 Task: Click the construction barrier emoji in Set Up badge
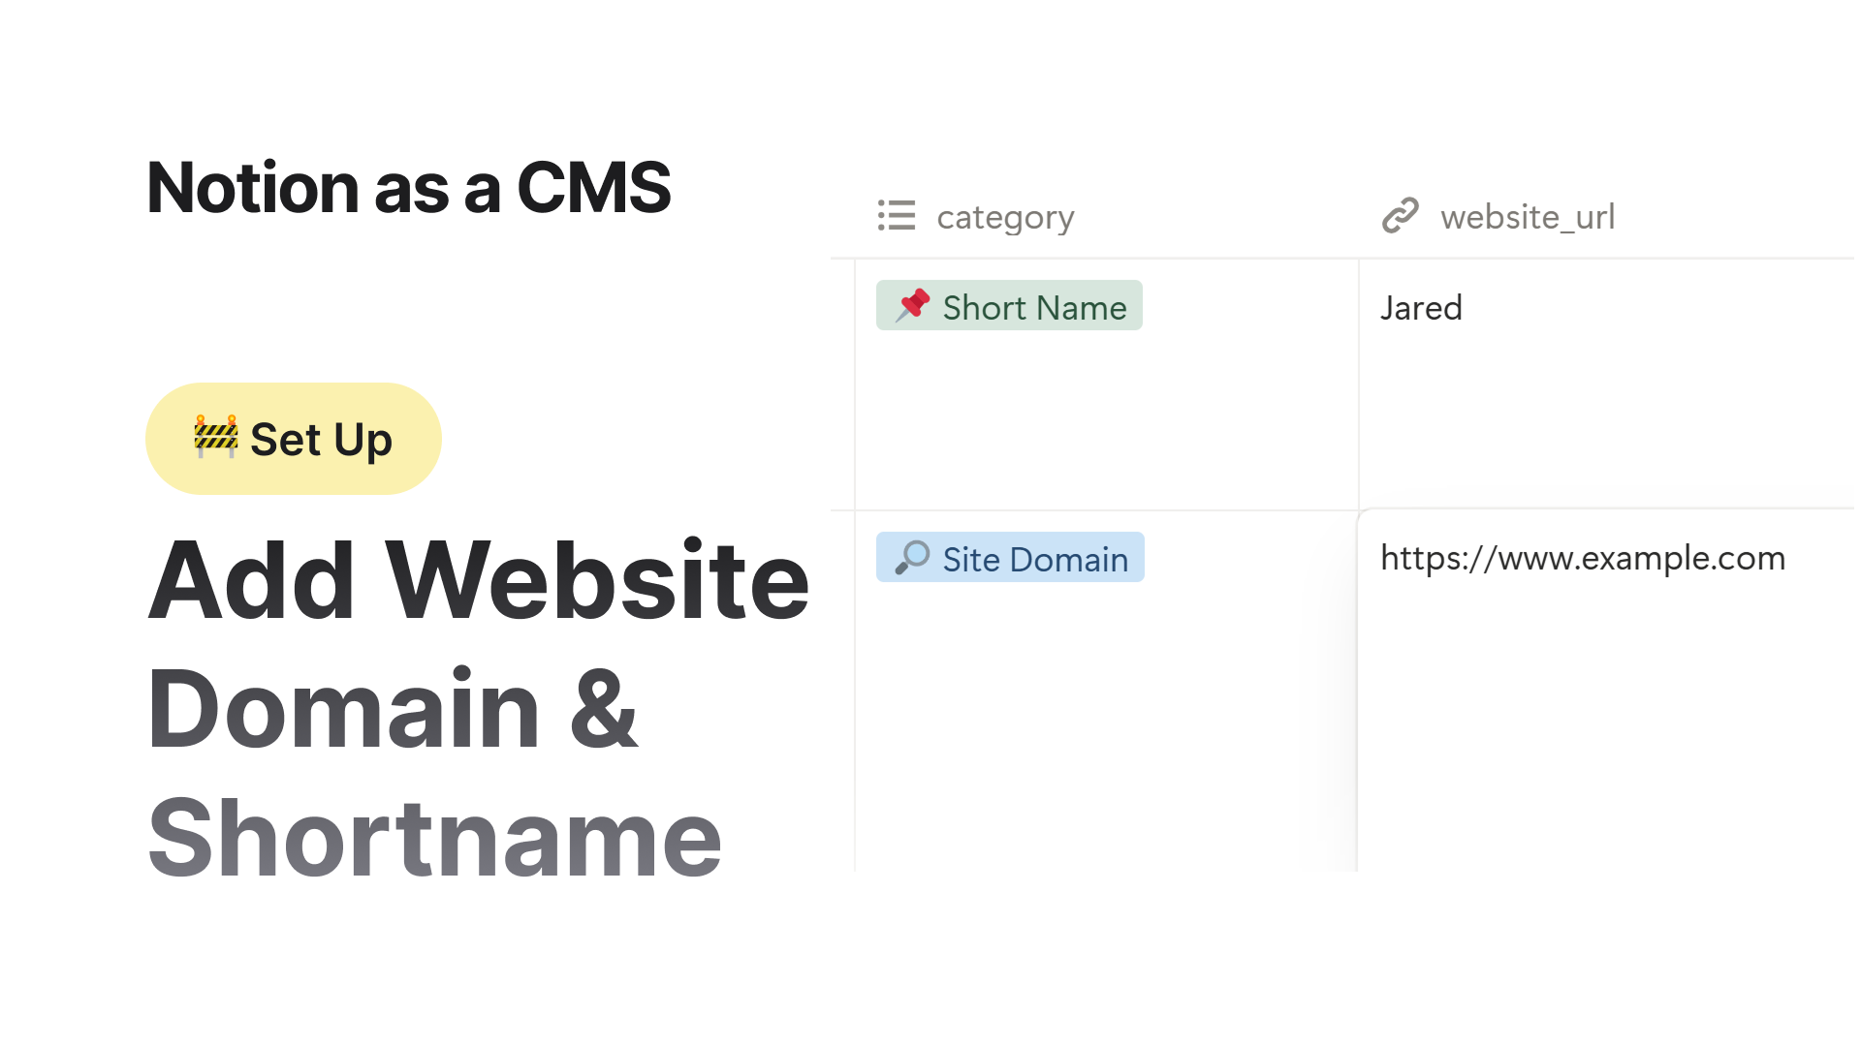pyautogui.click(x=218, y=438)
